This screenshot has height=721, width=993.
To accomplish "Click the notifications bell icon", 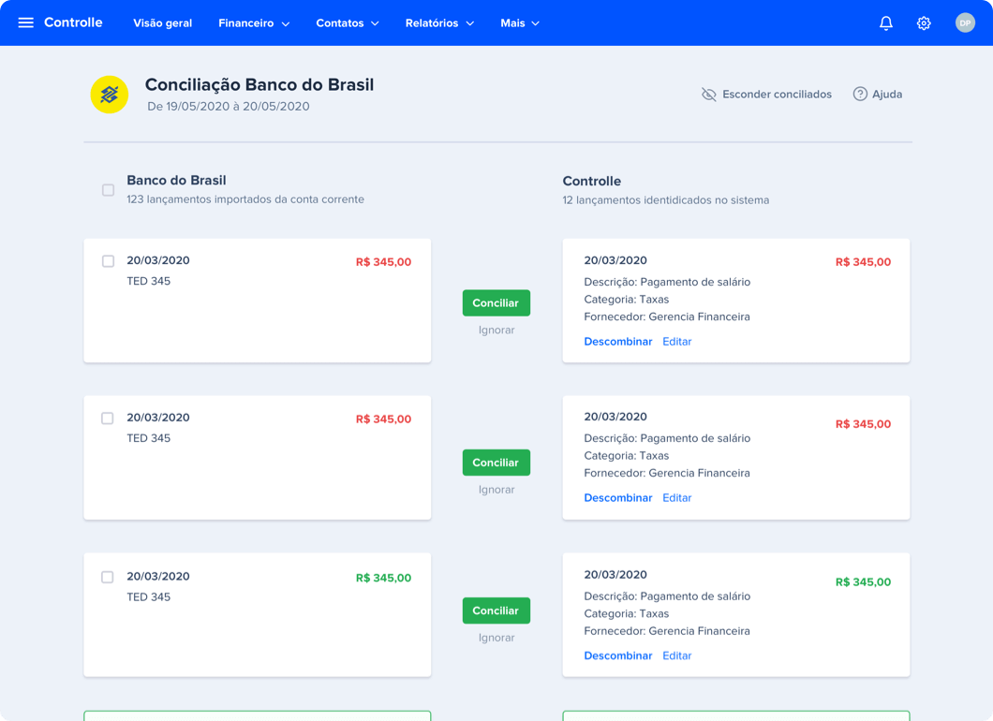I will tap(885, 22).
